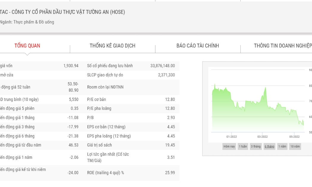Viewport: 312px width, 187px height.
Task: Click the 52-week range 53.50-80.90
Action: click(73, 87)
